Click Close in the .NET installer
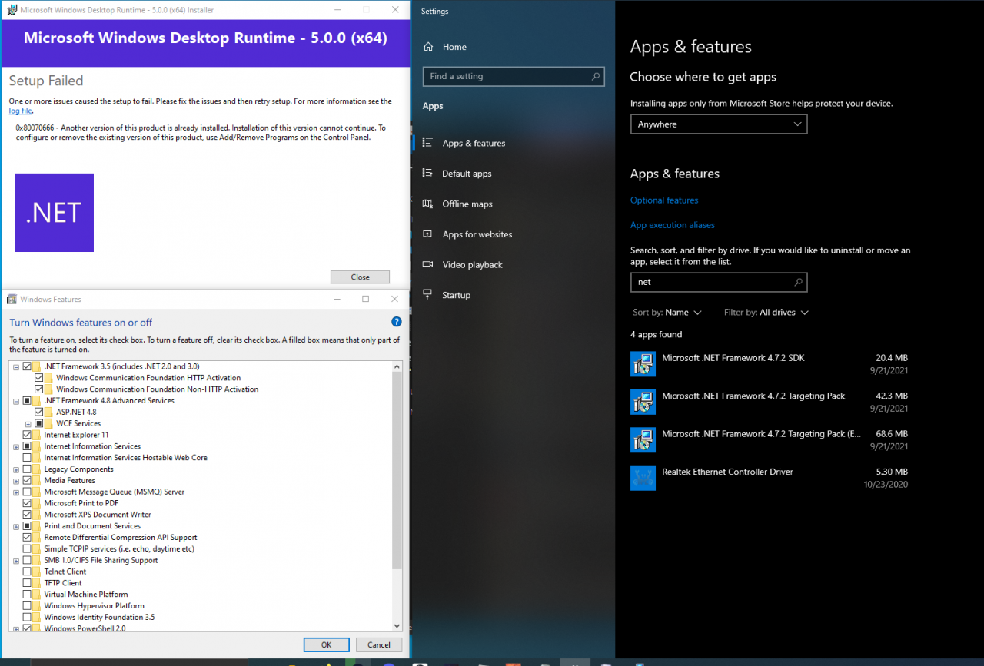 [360, 277]
